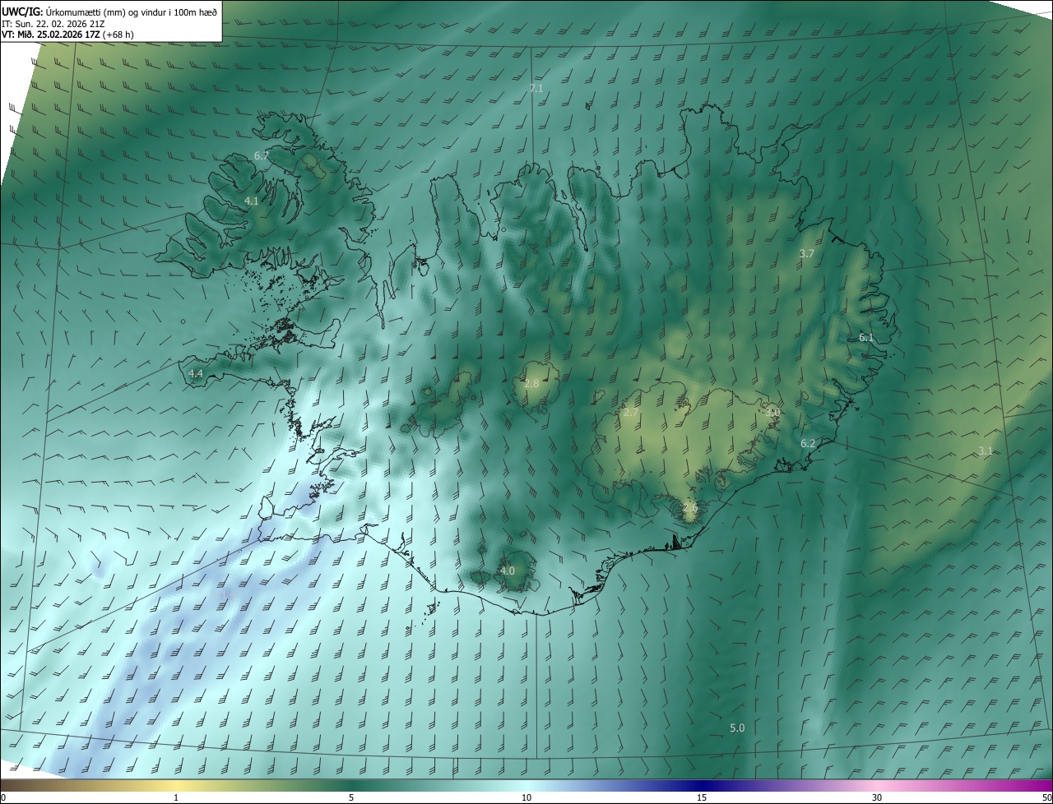Click the 7.1 value label on the map
The width and height of the screenshot is (1053, 804).
pyautogui.click(x=536, y=88)
